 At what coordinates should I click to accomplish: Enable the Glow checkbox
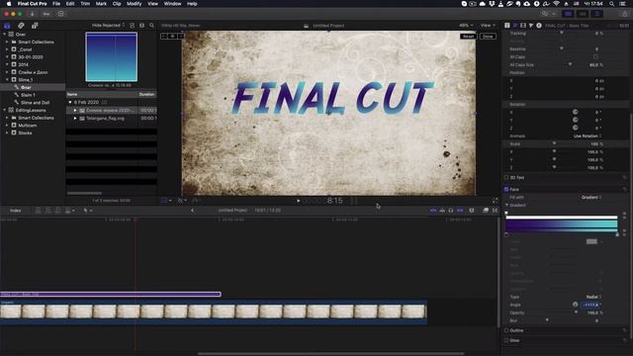[506, 340]
